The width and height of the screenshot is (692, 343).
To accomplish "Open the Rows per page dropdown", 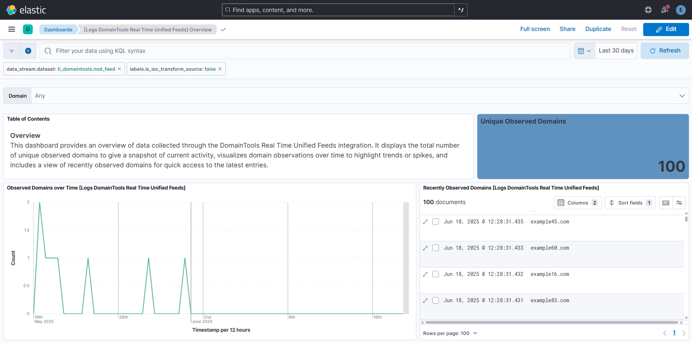I will pos(450,333).
